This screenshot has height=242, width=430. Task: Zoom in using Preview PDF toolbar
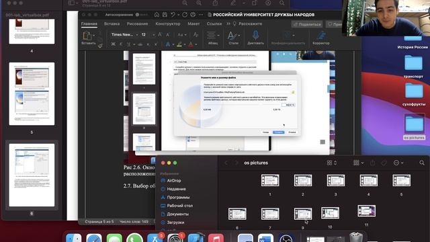[x=199, y=3]
